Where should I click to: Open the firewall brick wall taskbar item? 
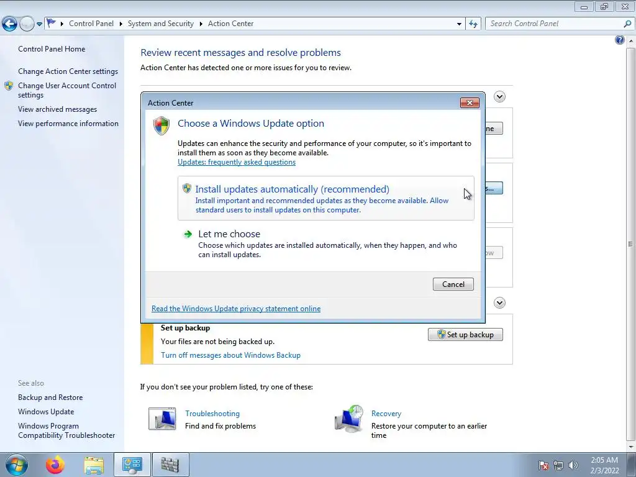[170, 465]
